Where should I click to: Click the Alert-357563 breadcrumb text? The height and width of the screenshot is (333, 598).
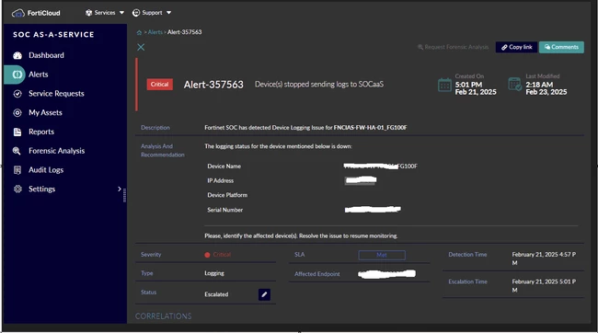point(185,32)
